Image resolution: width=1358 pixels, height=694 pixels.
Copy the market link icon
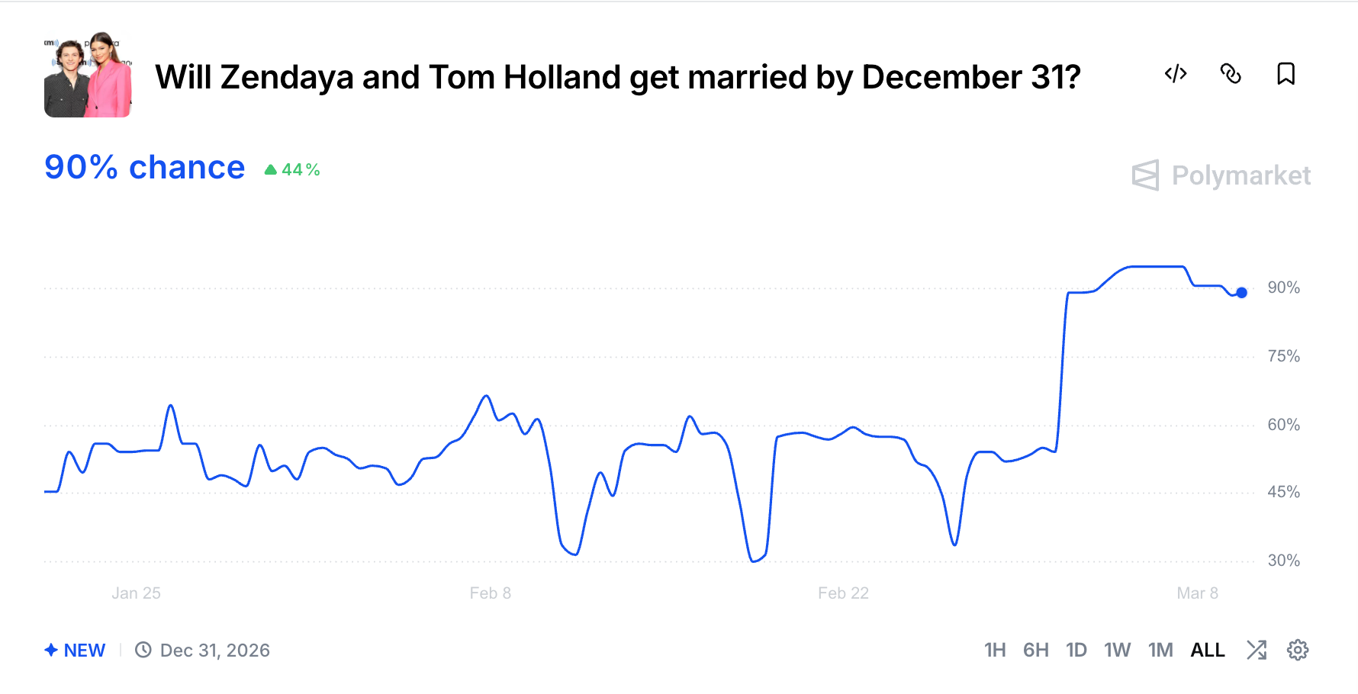click(x=1231, y=74)
